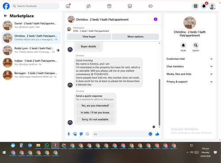The width and height of the screenshot is (221, 163).
Task: Expand the Privacy & support section
Action: (190, 82)
